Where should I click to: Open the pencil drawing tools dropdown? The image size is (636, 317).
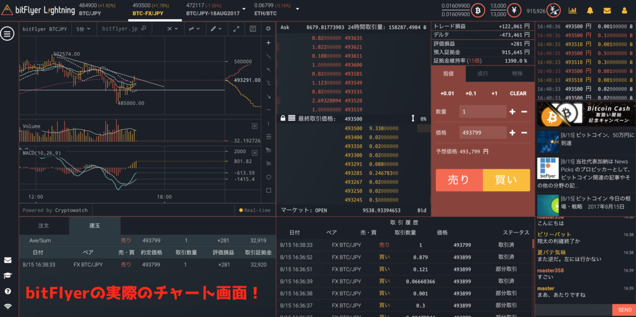[x=216, y=29]
